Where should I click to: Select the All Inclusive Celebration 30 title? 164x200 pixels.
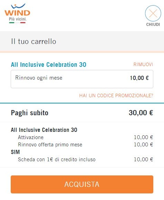[x=49, y=65]
